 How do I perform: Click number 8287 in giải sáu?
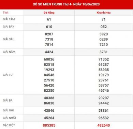[49, 34]
